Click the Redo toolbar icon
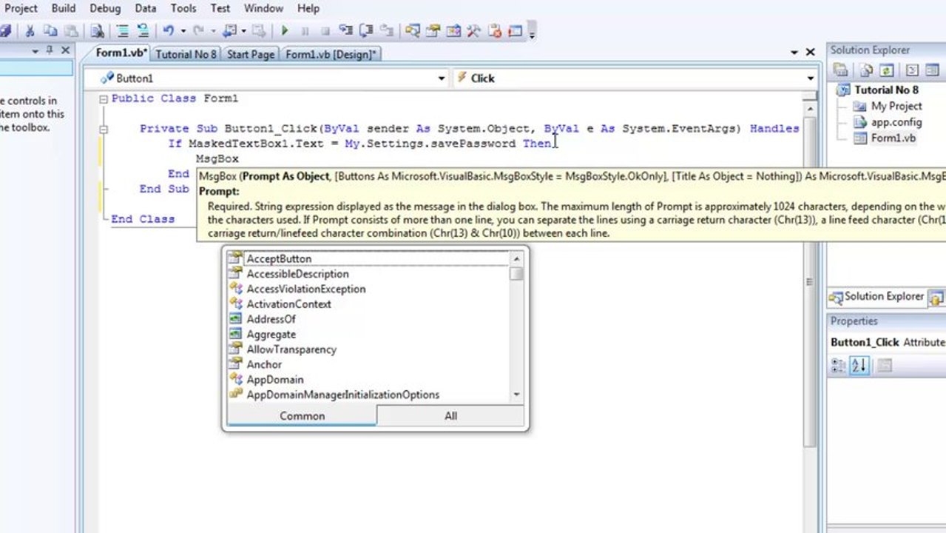 [x=198, y=31]
